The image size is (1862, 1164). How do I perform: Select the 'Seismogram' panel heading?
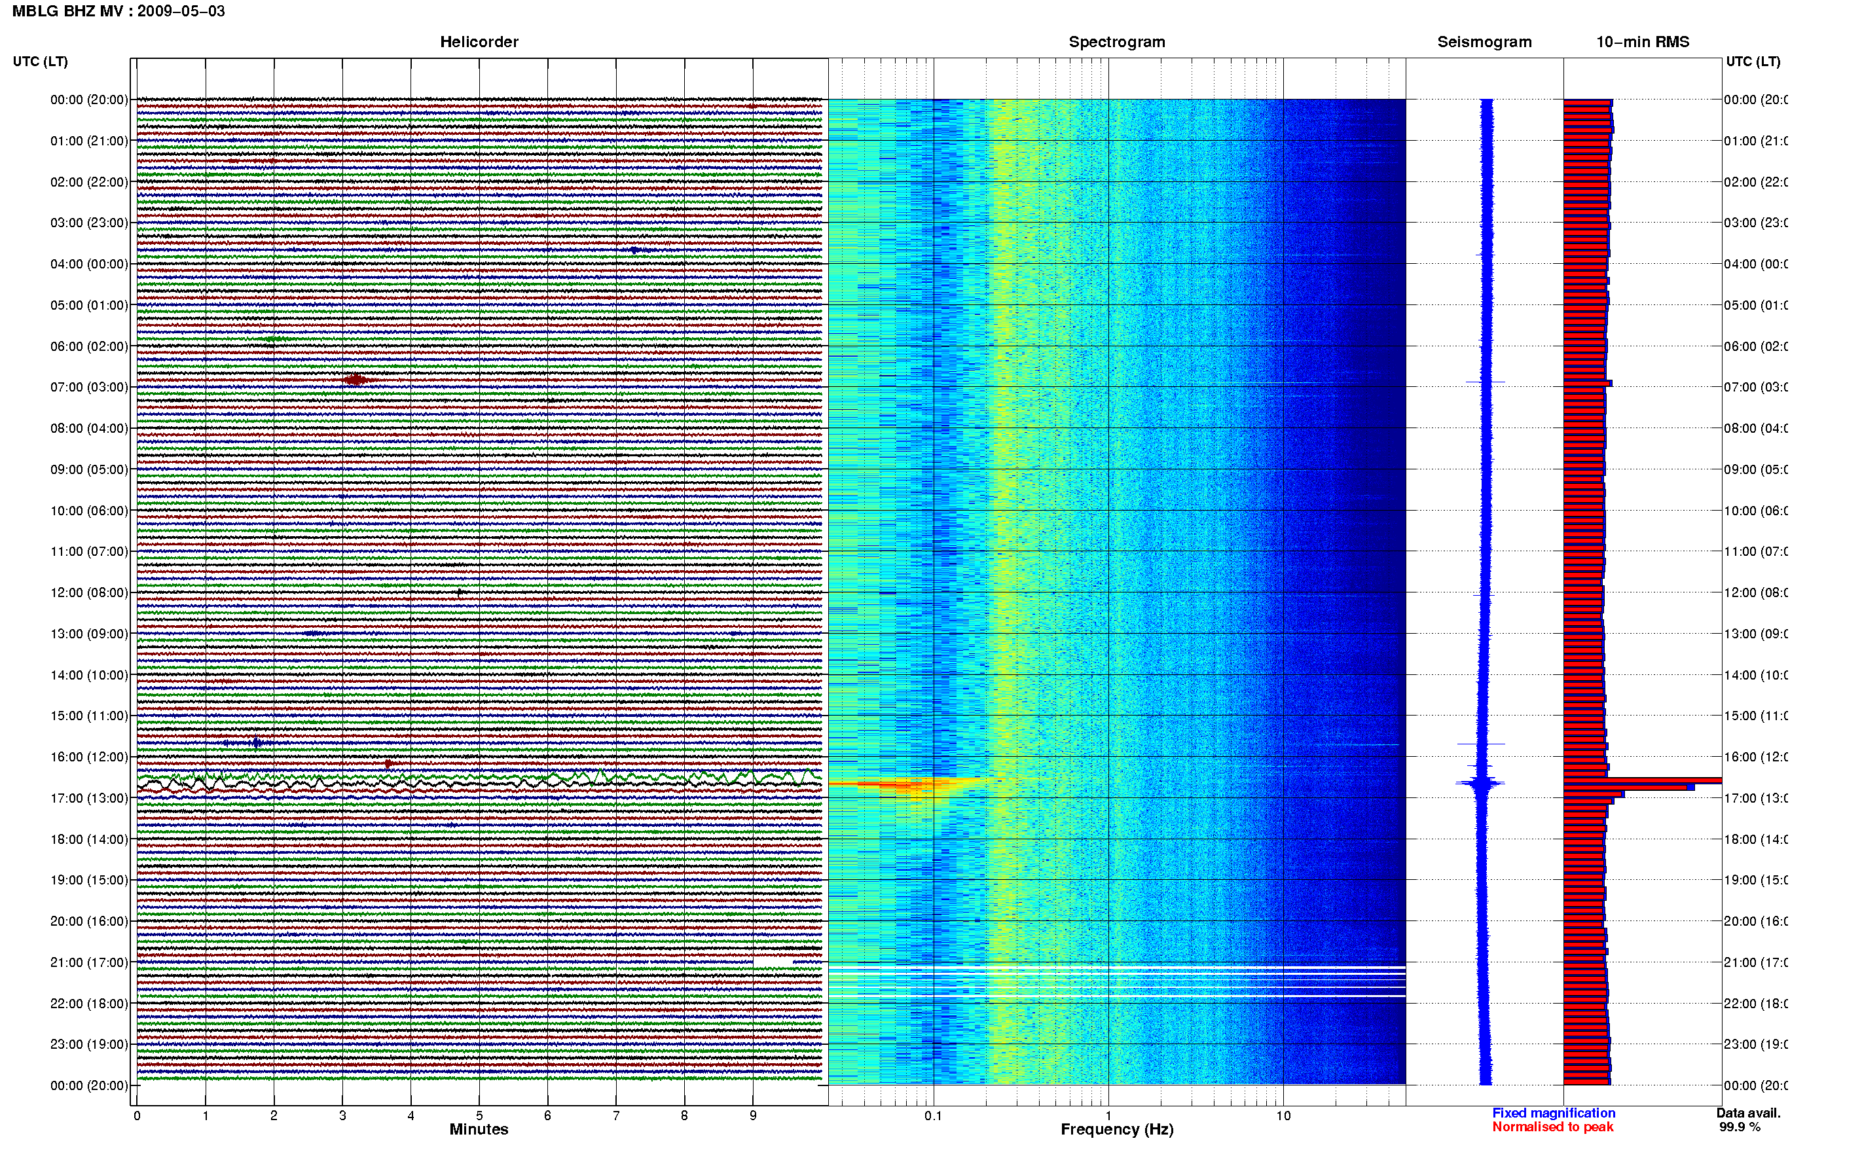click(x=1485, y=43)
